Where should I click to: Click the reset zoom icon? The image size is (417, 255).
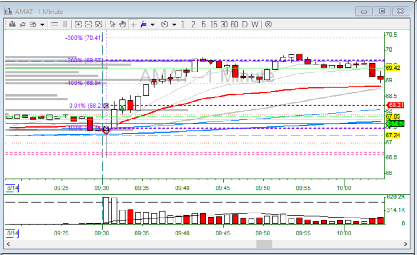pyautogui.click(x=99, y=25)
